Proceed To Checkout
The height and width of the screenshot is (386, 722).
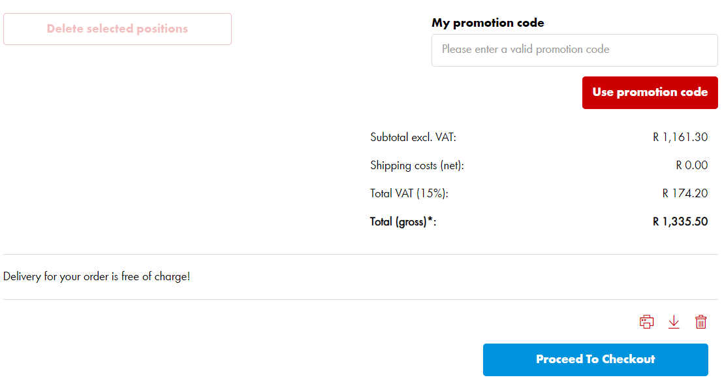(x=595, y=360)
